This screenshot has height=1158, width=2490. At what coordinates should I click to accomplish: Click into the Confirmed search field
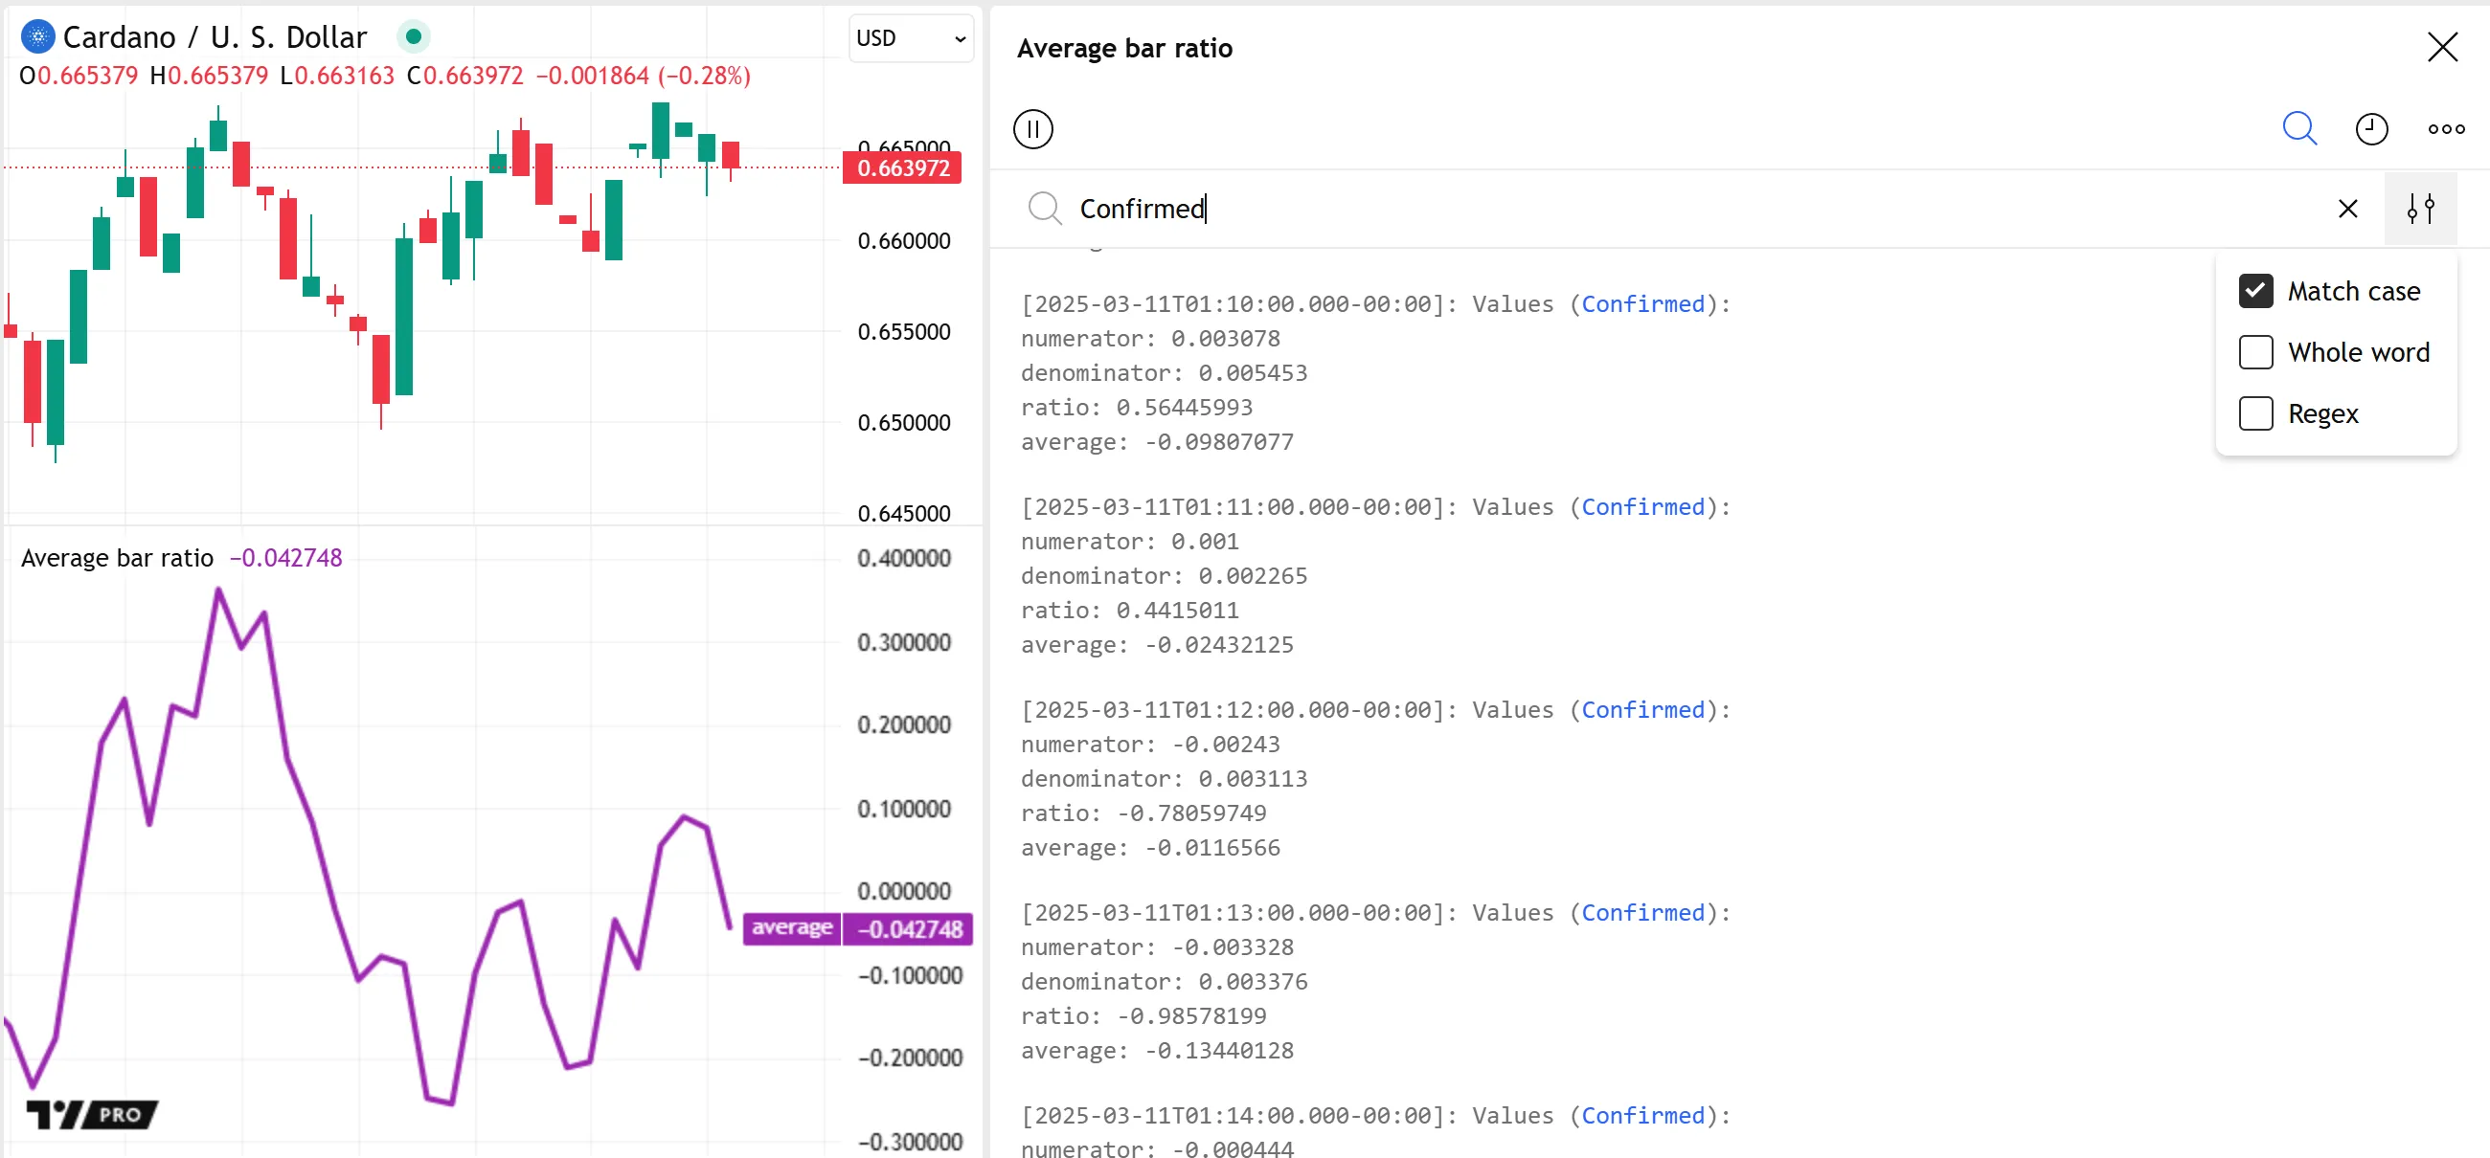(x=1643, y=209)
